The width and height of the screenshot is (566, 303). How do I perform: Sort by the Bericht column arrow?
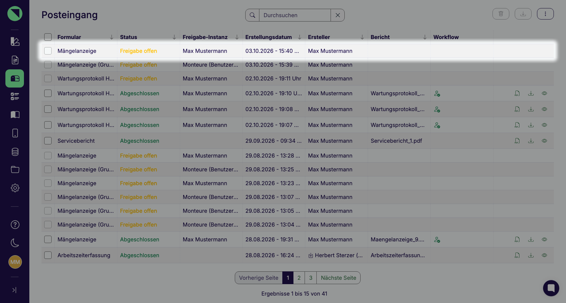coord(425,37)
